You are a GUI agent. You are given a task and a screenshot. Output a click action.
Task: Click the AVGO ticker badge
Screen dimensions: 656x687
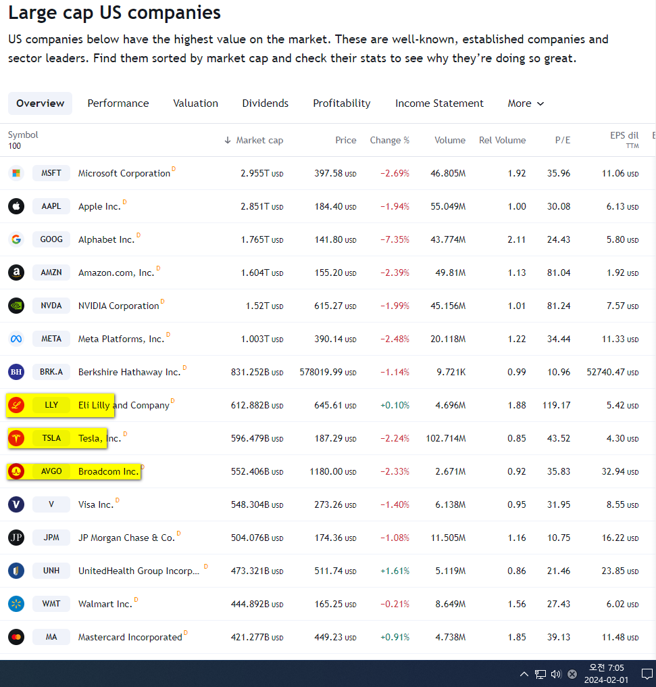(x=51, y=471)
